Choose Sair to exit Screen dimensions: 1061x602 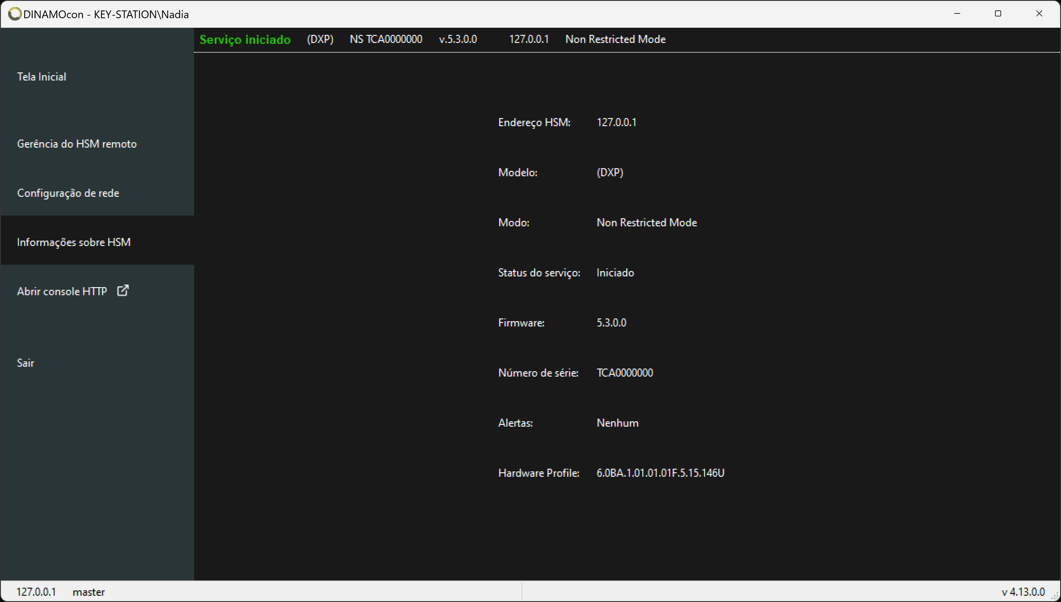click(x=26, y=363)
